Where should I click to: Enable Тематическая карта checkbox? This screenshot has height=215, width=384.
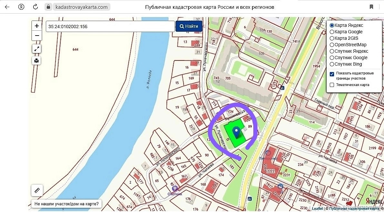[332, 85]
